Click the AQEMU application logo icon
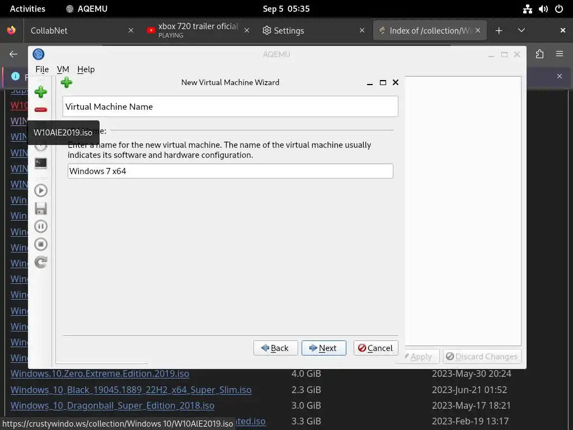Image resolution: width=573 pixels, height=430 pixels. (x=39, y=54)
